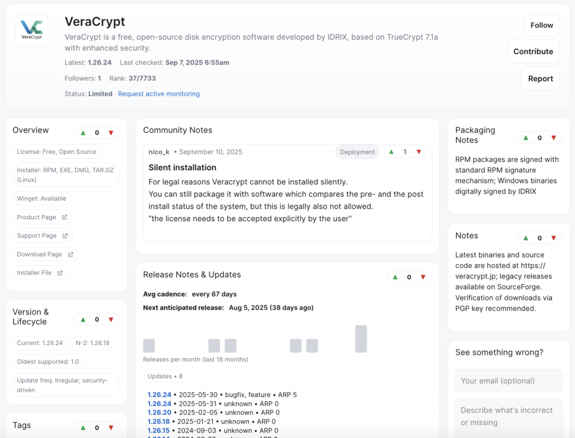Downvote the Notes panel
This screenshot has width=575, height=438.
pos(554,238)
